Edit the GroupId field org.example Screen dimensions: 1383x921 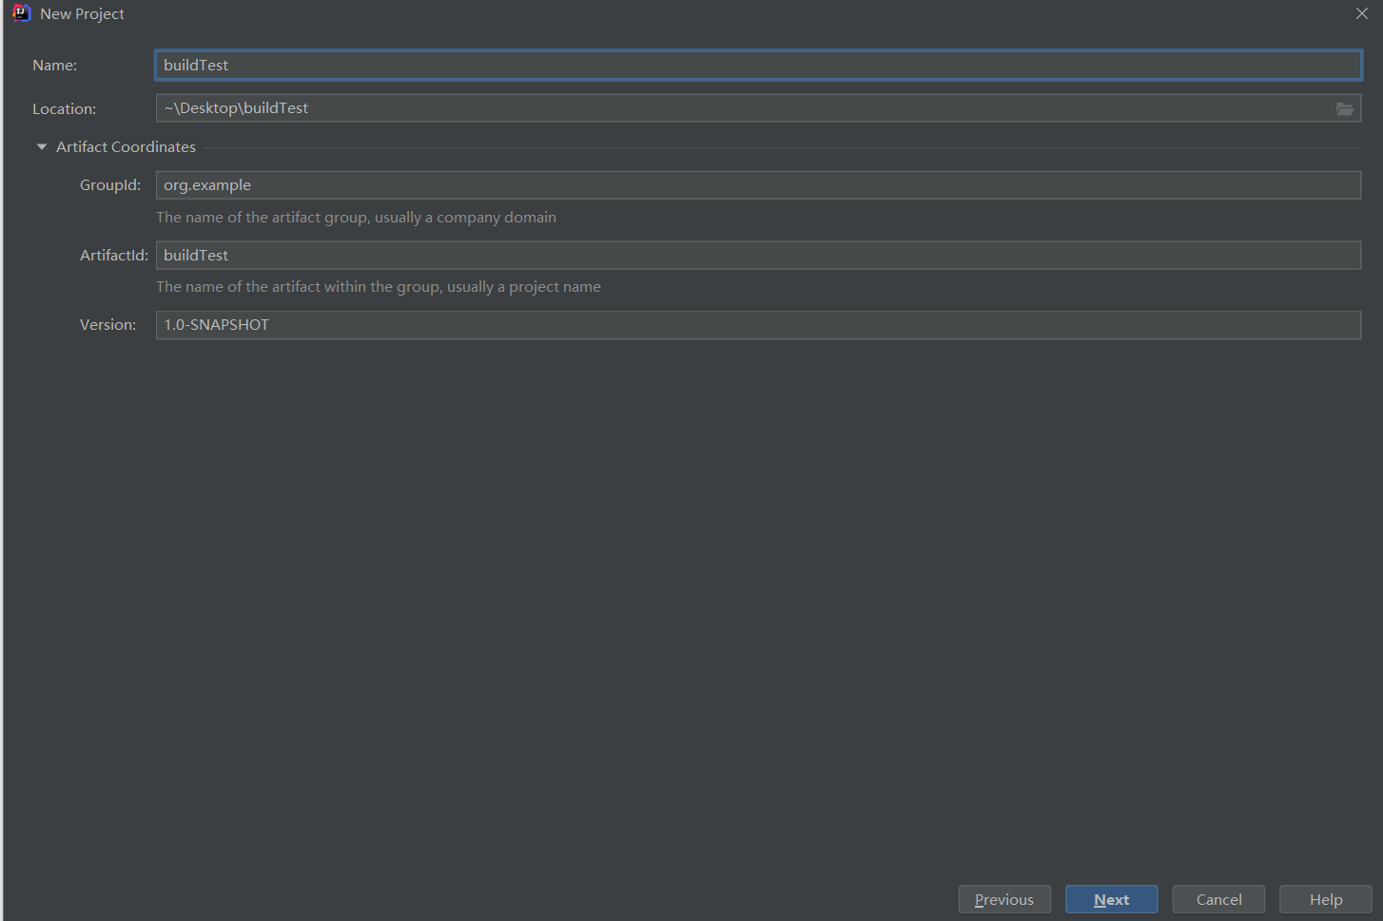click(x=758, y=185)
